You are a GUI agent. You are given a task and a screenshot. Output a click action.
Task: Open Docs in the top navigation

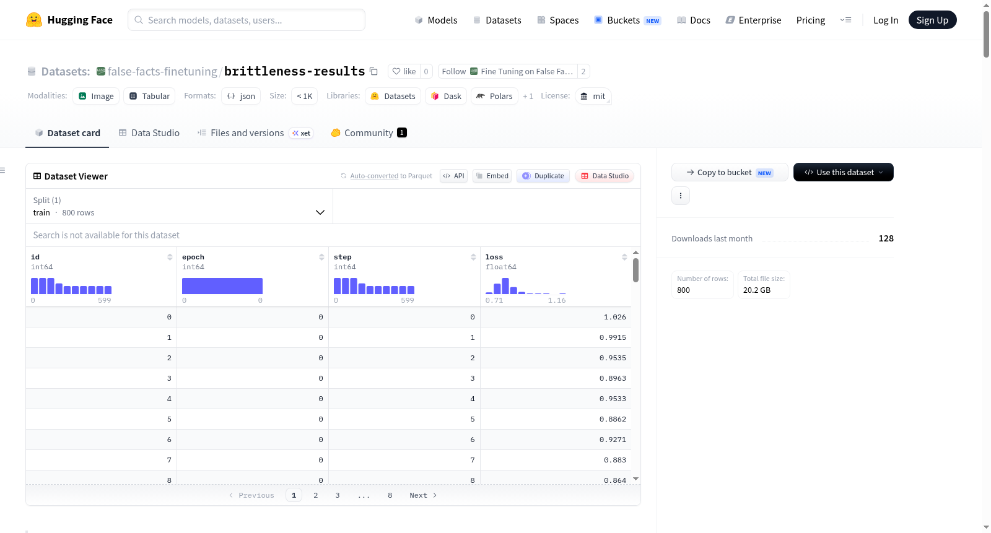694,20
